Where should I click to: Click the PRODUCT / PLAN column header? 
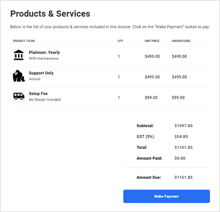pos(24,41)
